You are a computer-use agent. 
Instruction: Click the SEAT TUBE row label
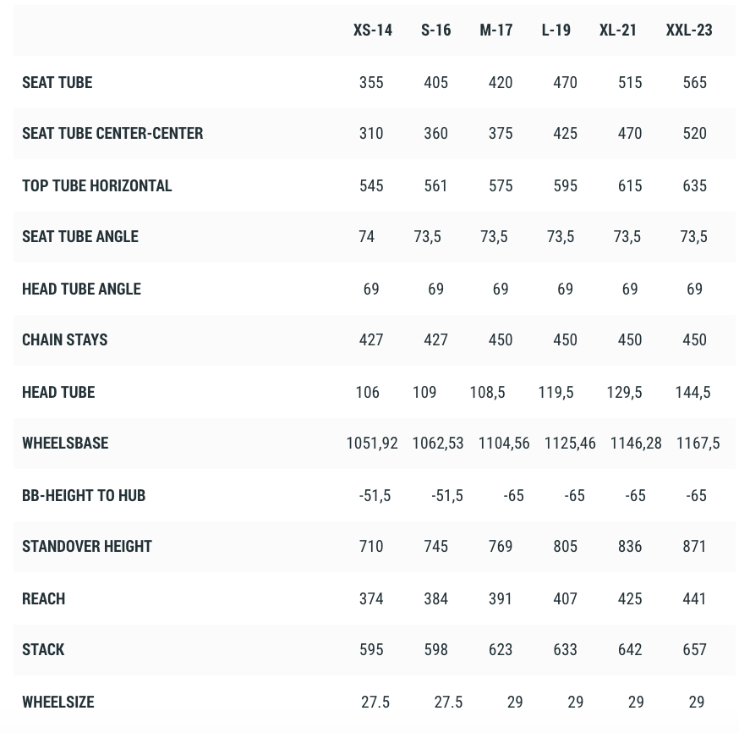[x=57, y=83]
